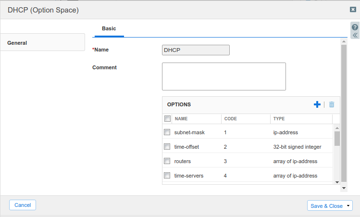Screen dimensions: 360x217
Task: Click the blue plus add option icon
Action: coord(317,104)
